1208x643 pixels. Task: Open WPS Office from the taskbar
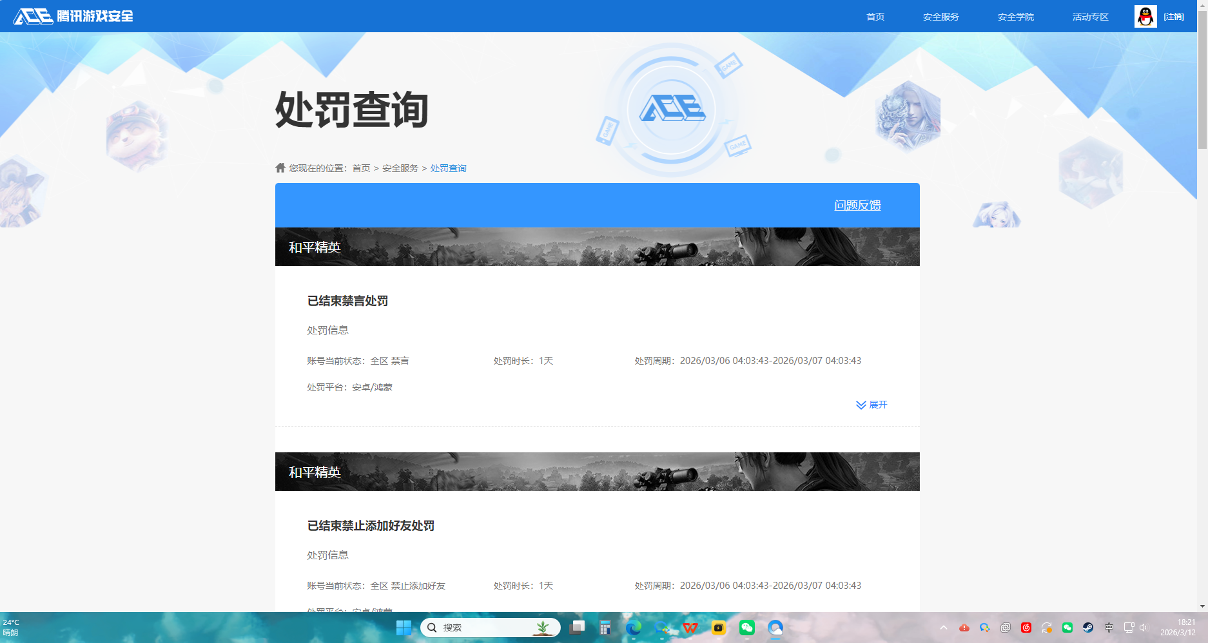[691, 628]
